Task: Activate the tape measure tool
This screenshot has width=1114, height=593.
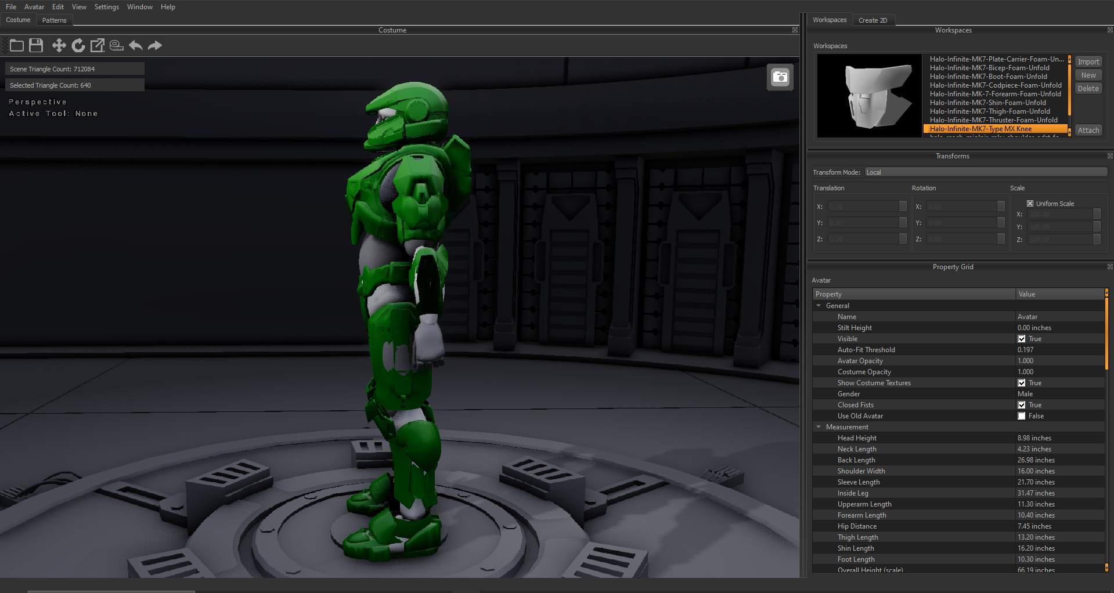Action: point(117,45)
